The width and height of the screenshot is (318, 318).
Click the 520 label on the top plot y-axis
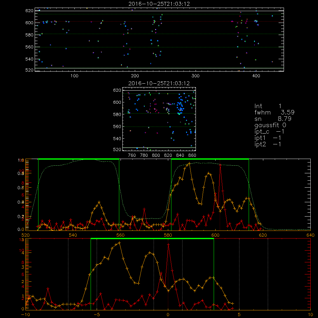29,70
